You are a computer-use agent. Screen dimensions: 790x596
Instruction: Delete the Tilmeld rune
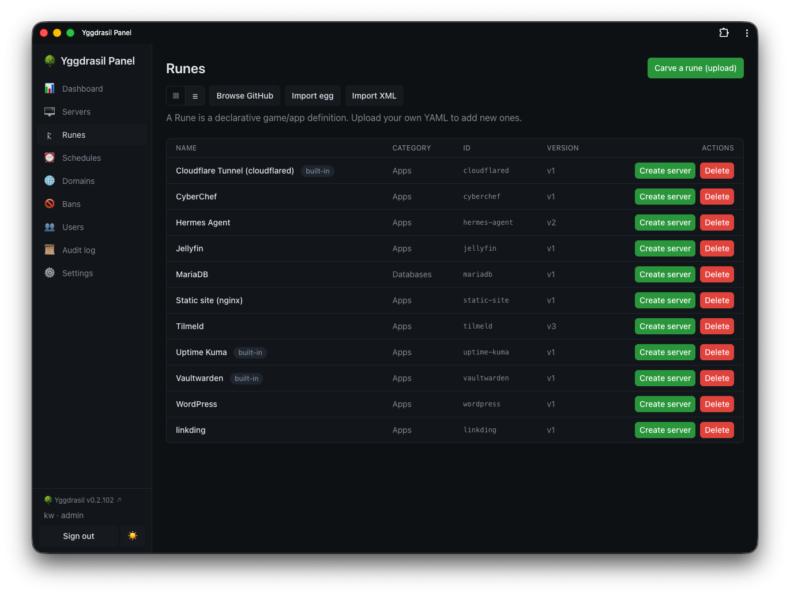tap(717, 326)
